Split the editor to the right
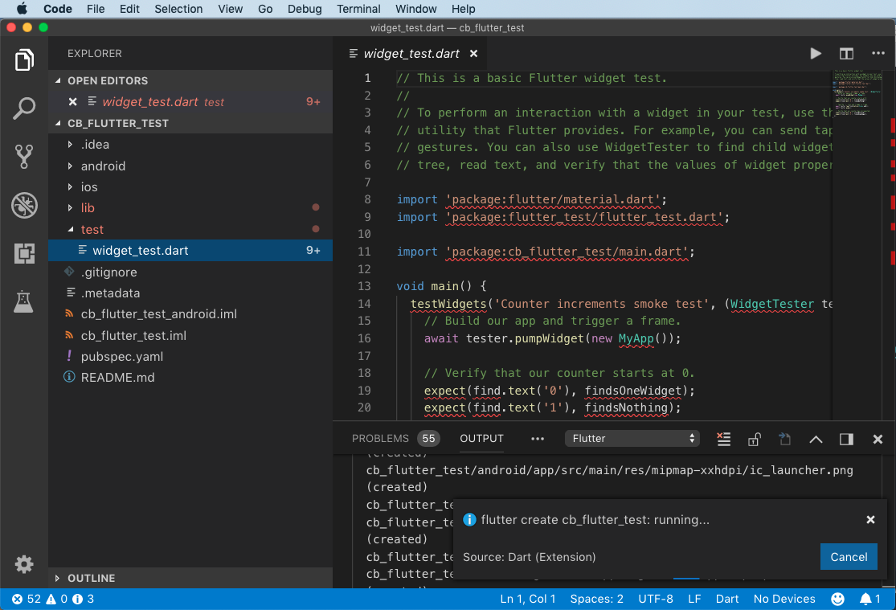The image size is (896, 610). tap(846, 54)
